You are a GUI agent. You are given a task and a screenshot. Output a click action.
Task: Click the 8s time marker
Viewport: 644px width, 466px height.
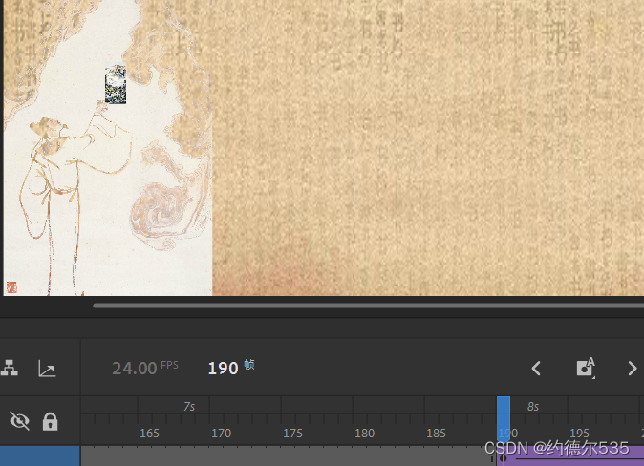533,407
